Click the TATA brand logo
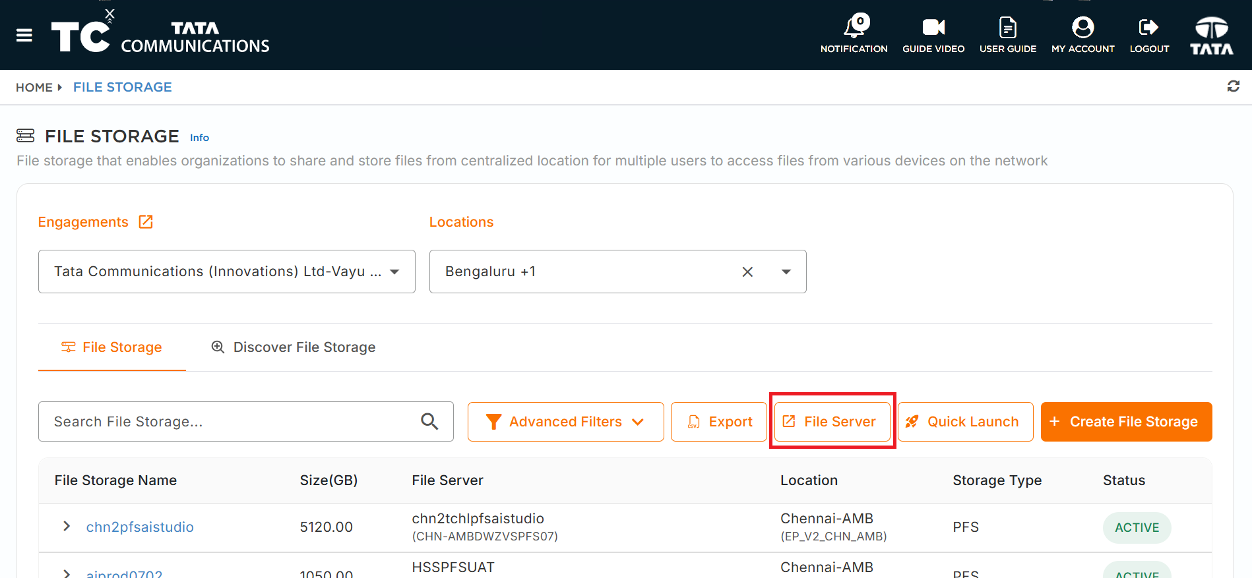The height and width of the screenshot is (578, 1252). tap(1212, 36)
